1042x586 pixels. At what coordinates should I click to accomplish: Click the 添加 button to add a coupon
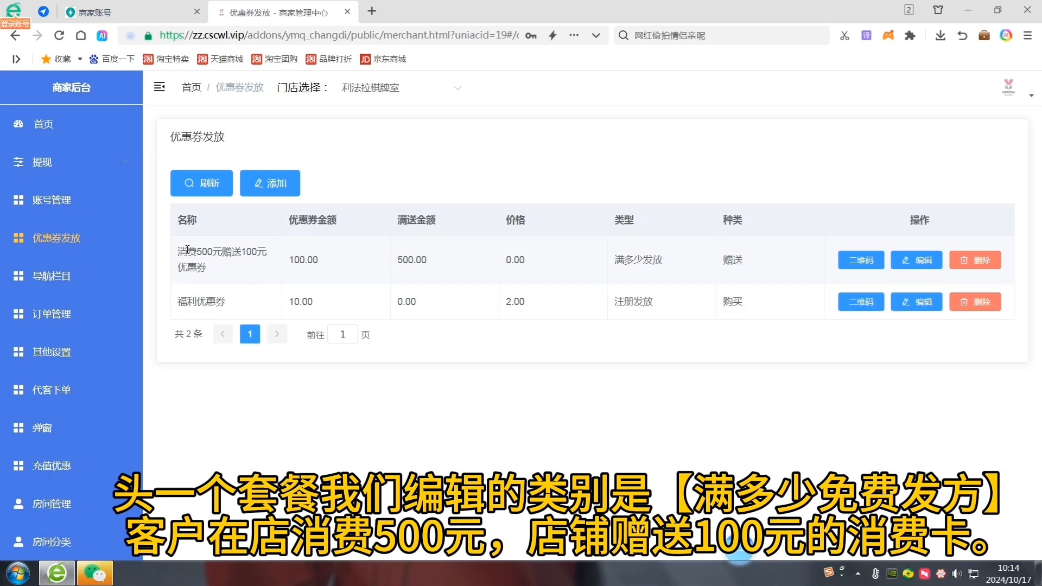tap(270, 183)
